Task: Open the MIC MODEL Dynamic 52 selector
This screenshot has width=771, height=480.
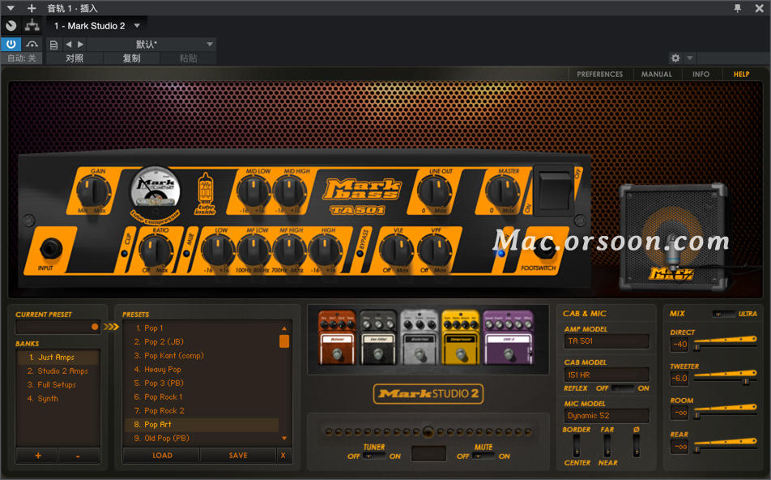Action: pyautogui.click(x=607, y=416)
